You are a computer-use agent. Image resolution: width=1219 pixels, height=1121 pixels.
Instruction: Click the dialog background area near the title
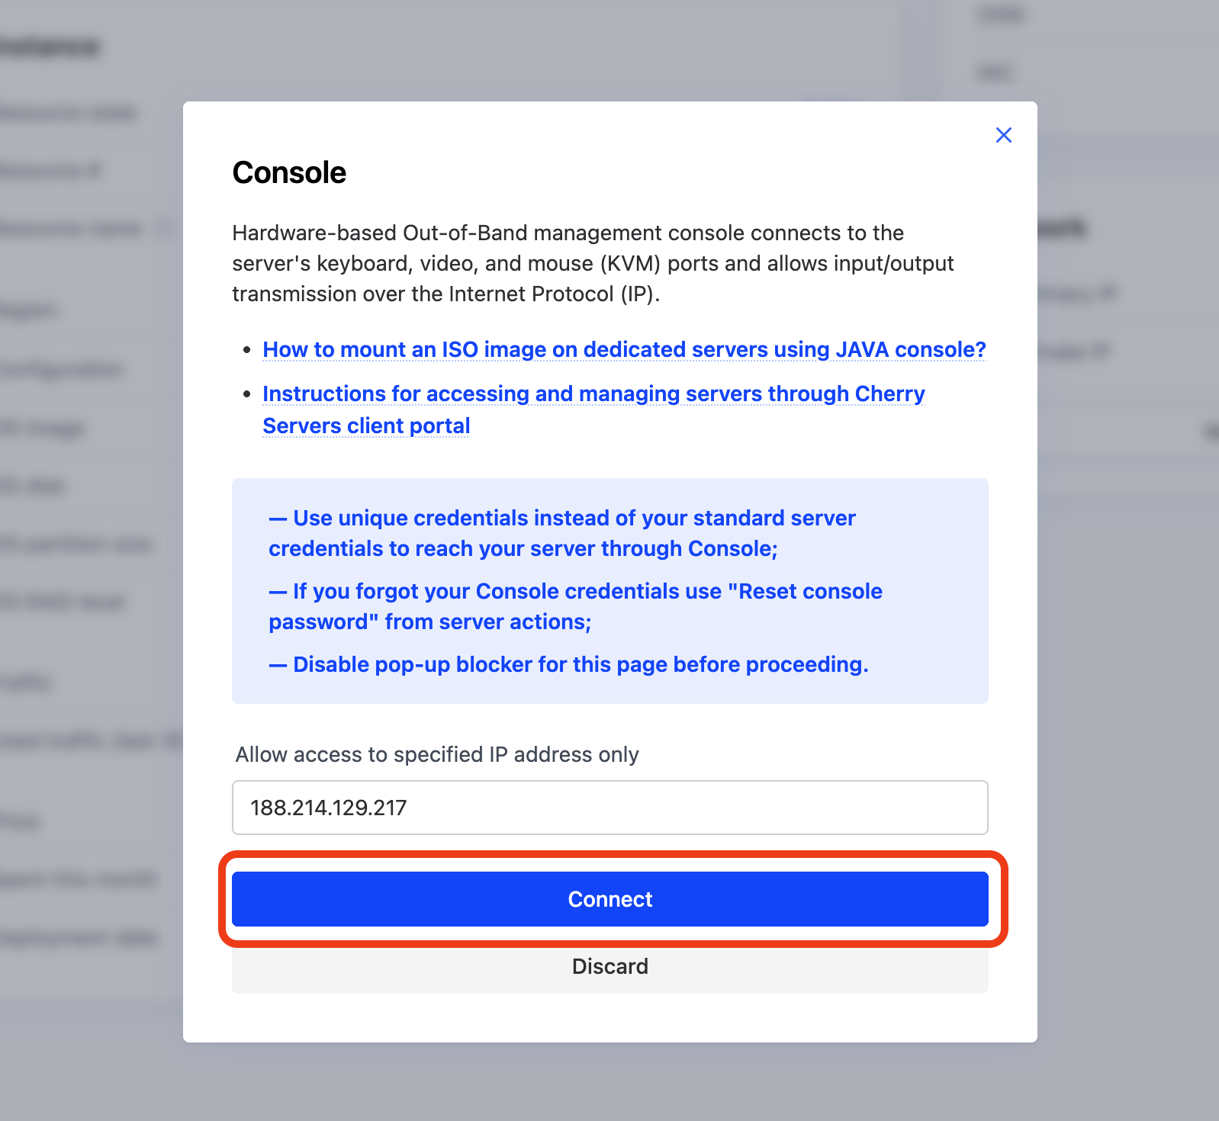[x=687, y=172]
